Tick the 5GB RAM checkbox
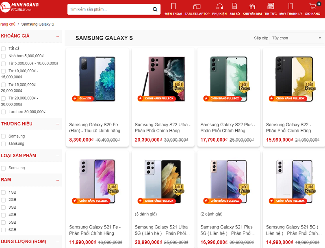The width and height of the screenshot is (325, 248). (3, 222)
